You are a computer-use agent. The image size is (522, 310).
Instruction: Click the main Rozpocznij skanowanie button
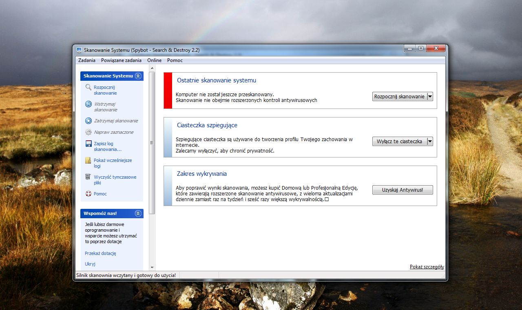399,97
